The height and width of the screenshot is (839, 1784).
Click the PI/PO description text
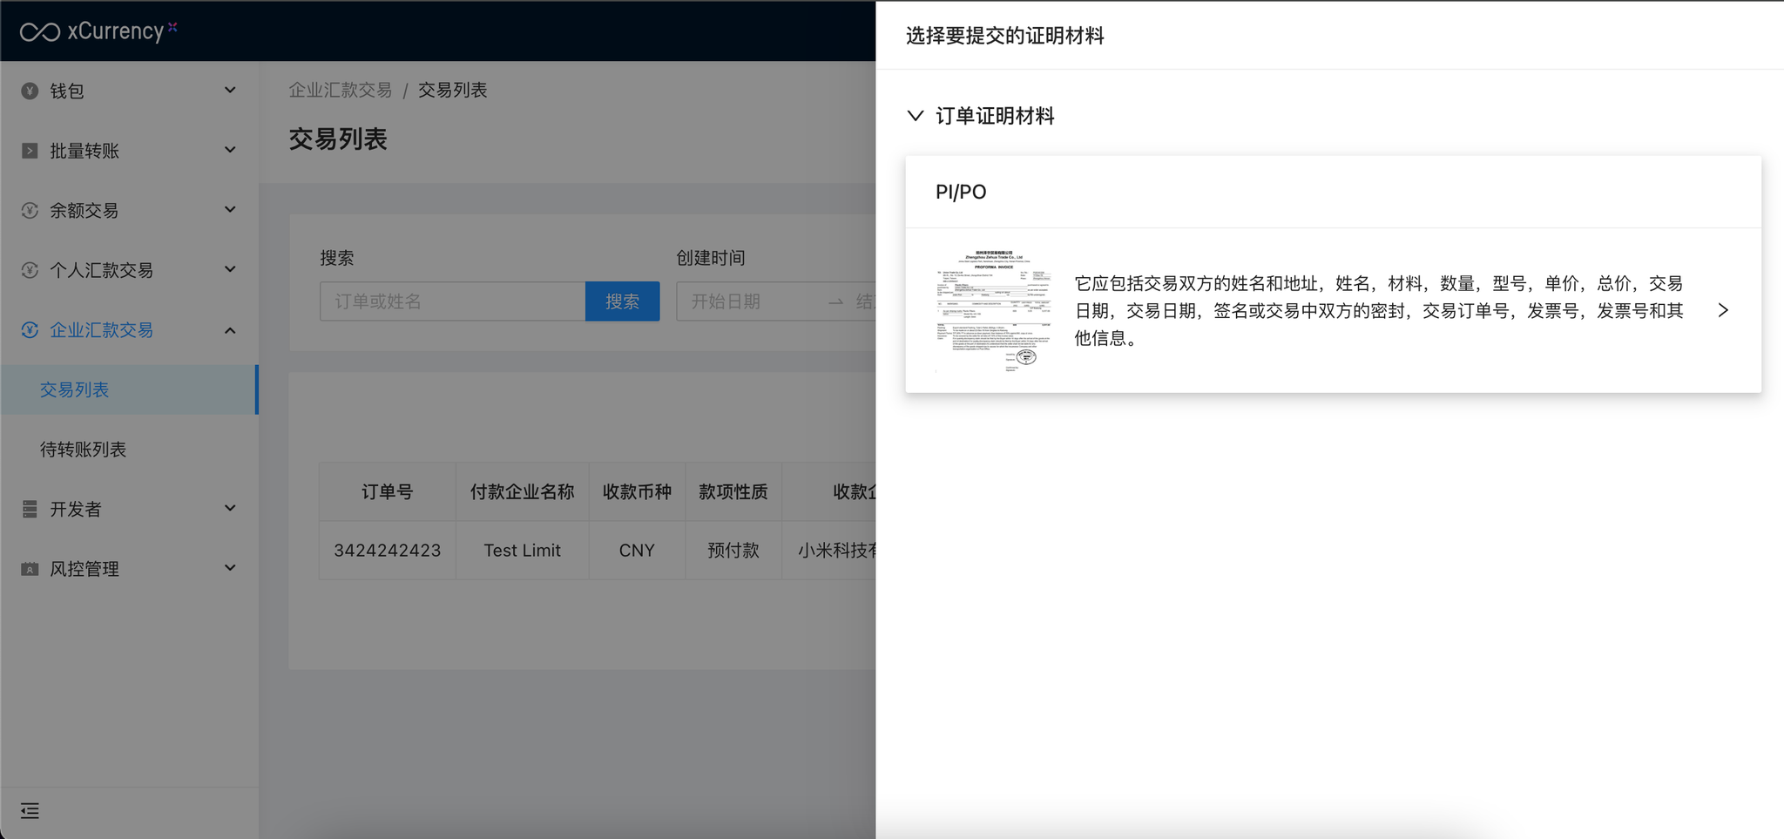click(x=1379, y=310)
